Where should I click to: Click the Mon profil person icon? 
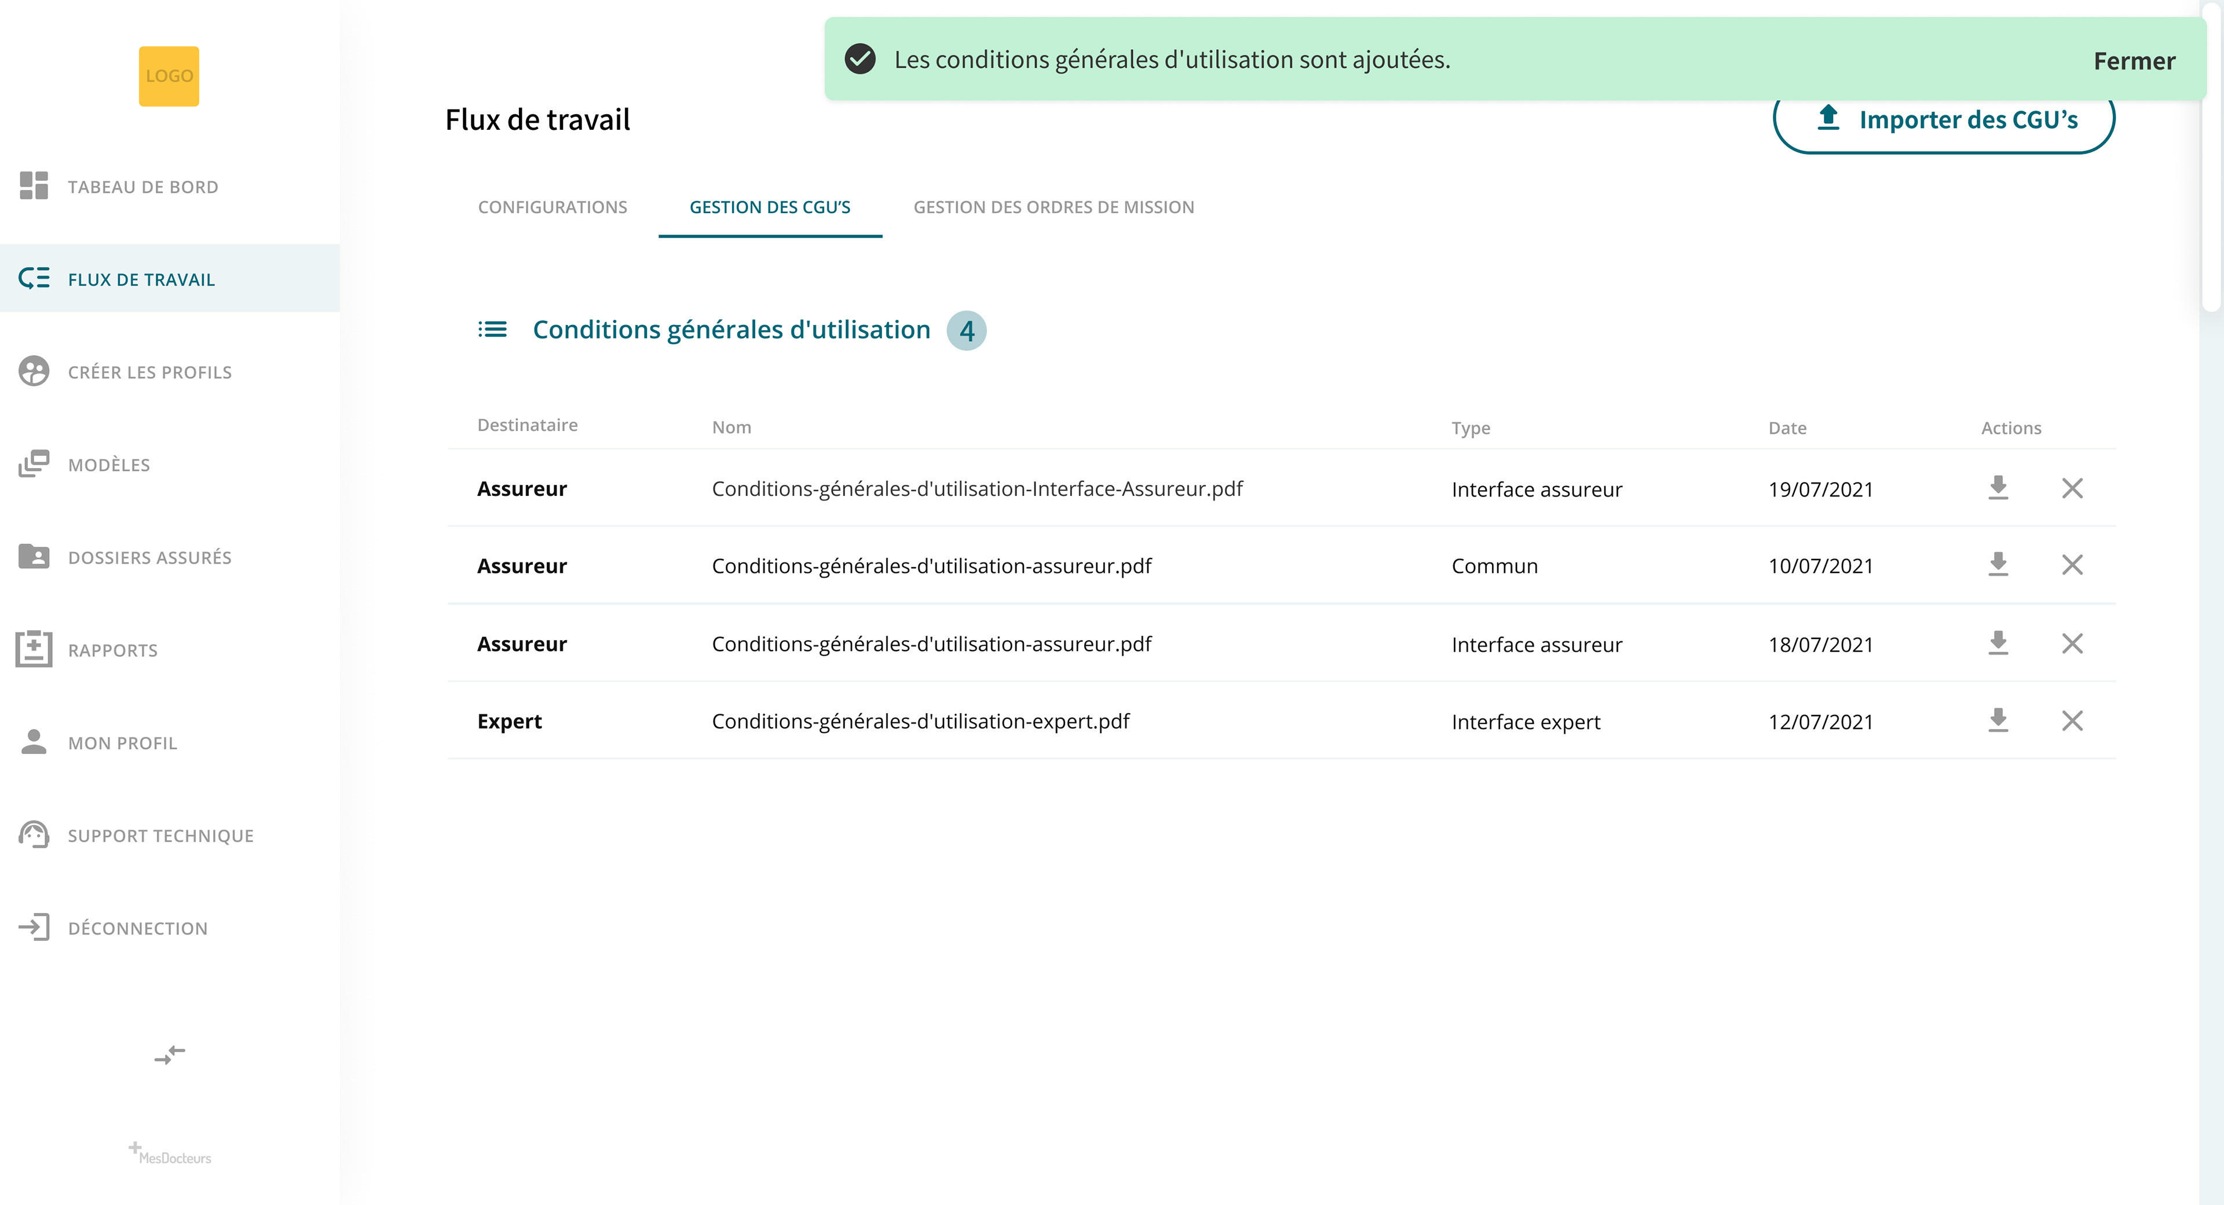click(x=34, y=742)
